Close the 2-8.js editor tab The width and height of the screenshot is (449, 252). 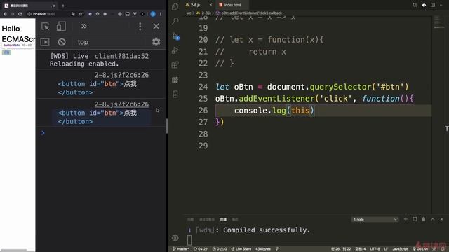[x=210, y=5]
